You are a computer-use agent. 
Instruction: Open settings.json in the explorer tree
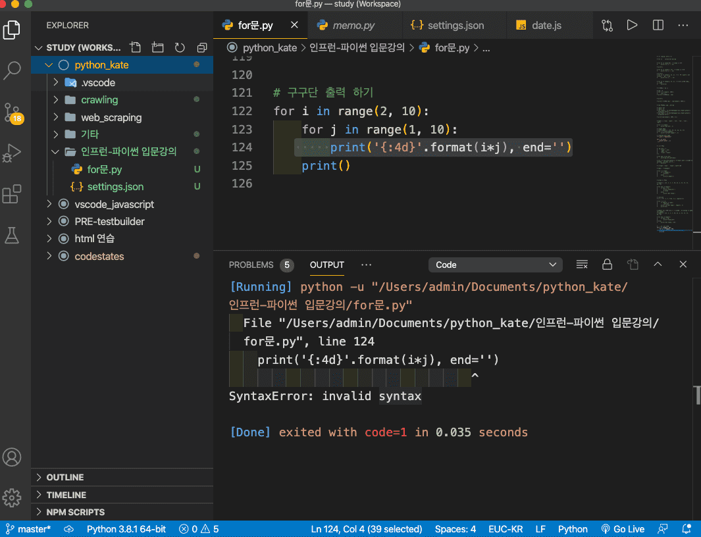[115, 187]
